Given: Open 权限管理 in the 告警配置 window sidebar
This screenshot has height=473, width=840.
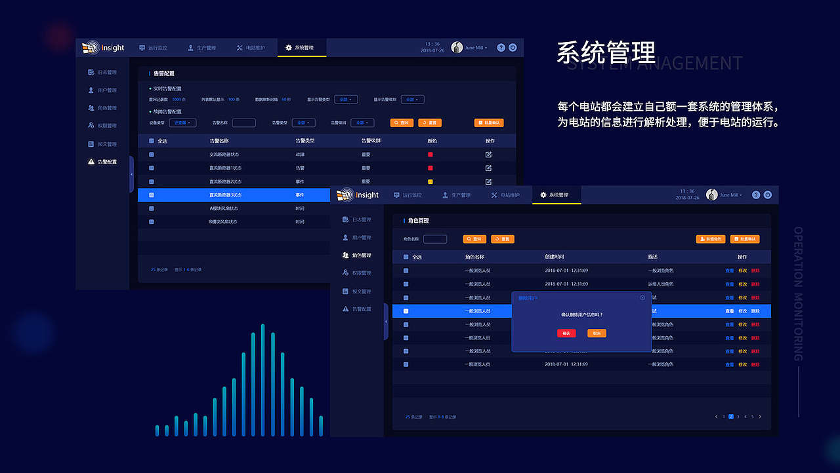Looking at the screenshot, I should [x=102, y=126].
